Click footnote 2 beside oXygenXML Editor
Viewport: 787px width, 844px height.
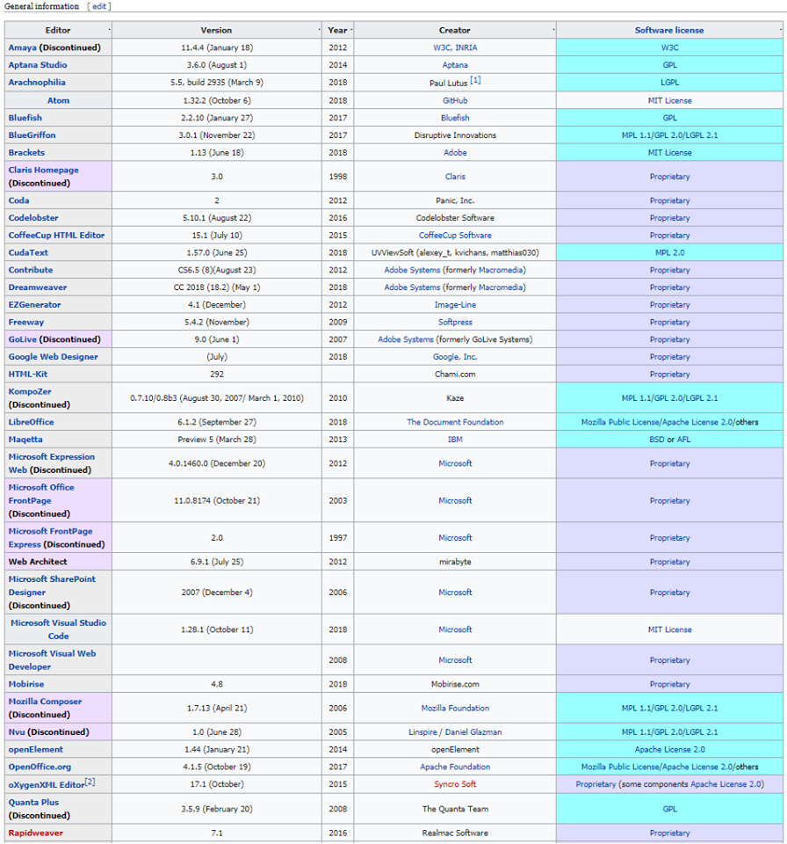click(90, 782)
